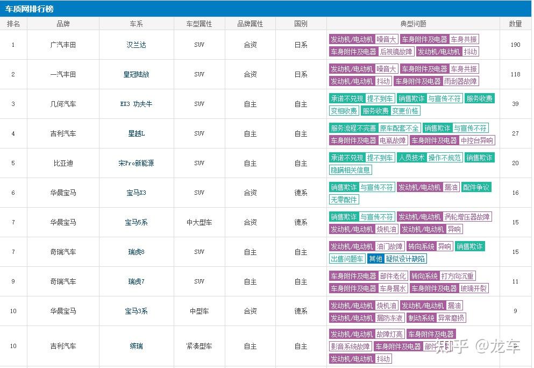This screenshot has width=534, height=368.
Task: Click the 比亚迪 brand cell
Action: click(63, 163)
